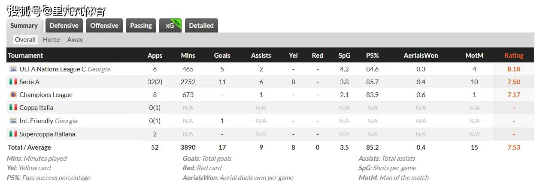Open the Champions League tournament link

coord(46,94)
